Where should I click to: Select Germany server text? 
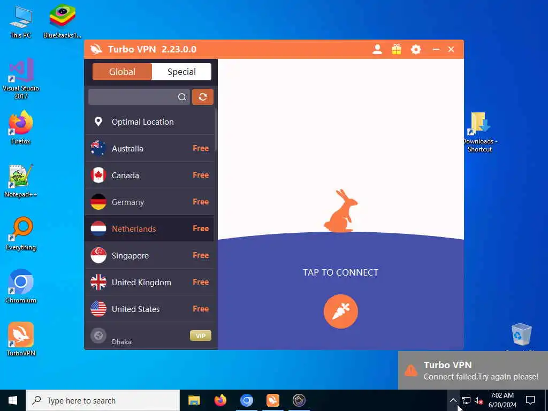127,202
